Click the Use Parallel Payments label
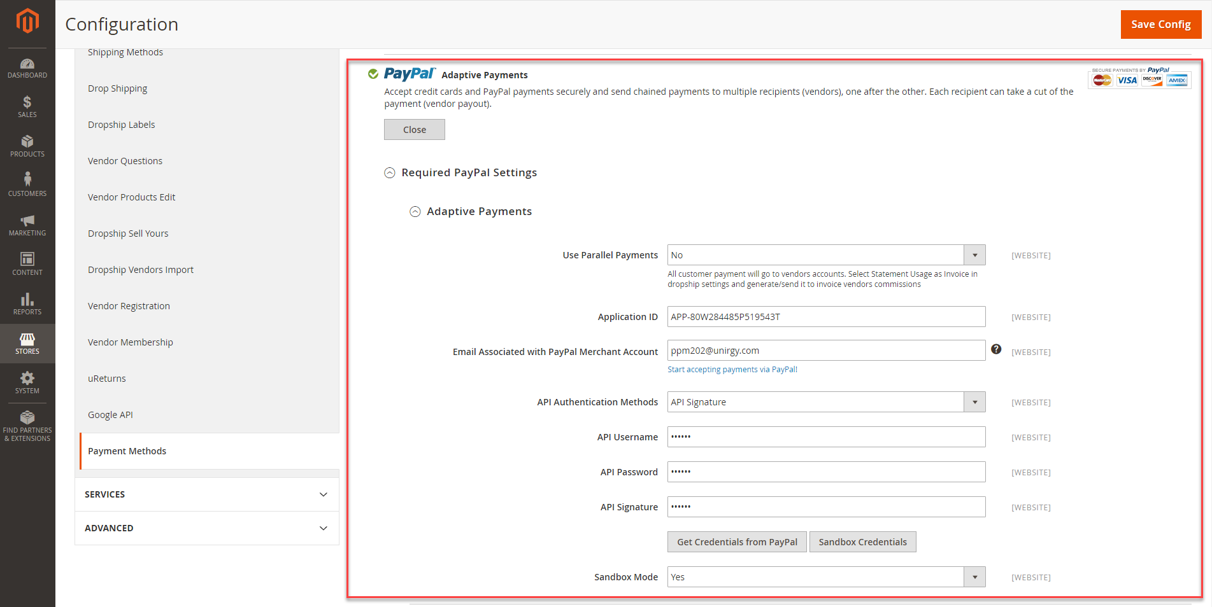The width and height of the screenshot is (1212, 607). pos(610,255)
